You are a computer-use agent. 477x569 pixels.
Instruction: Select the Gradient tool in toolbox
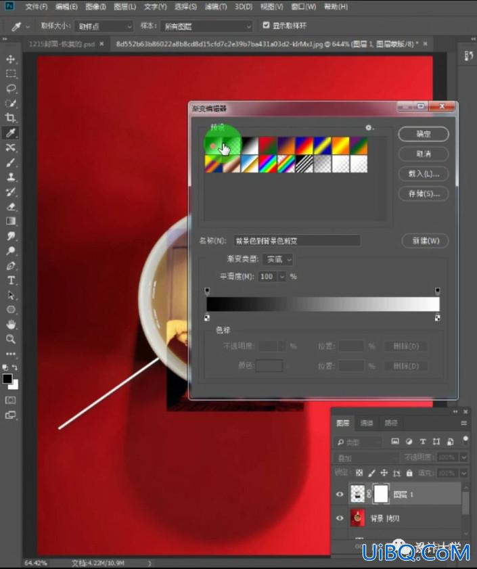pyautogui.click(x=11, y=221)
